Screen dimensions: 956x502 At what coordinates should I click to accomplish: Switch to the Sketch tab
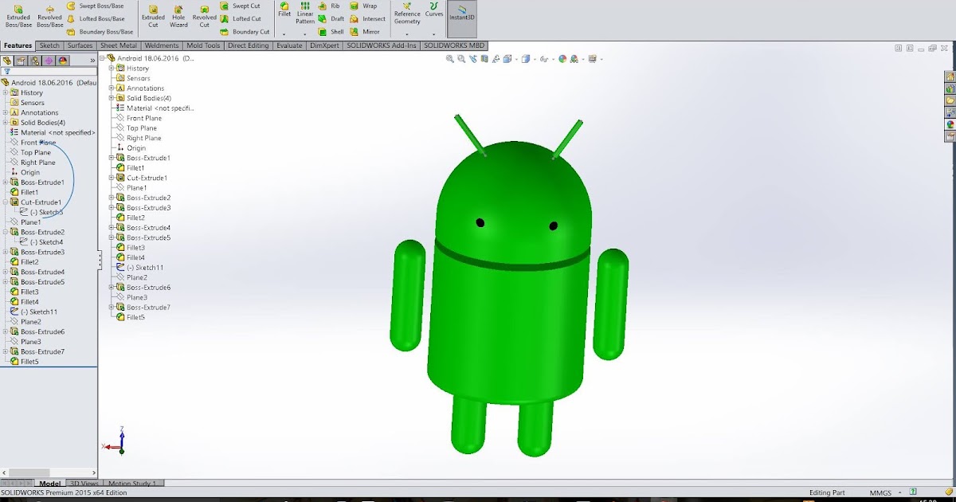click(49, 45)
